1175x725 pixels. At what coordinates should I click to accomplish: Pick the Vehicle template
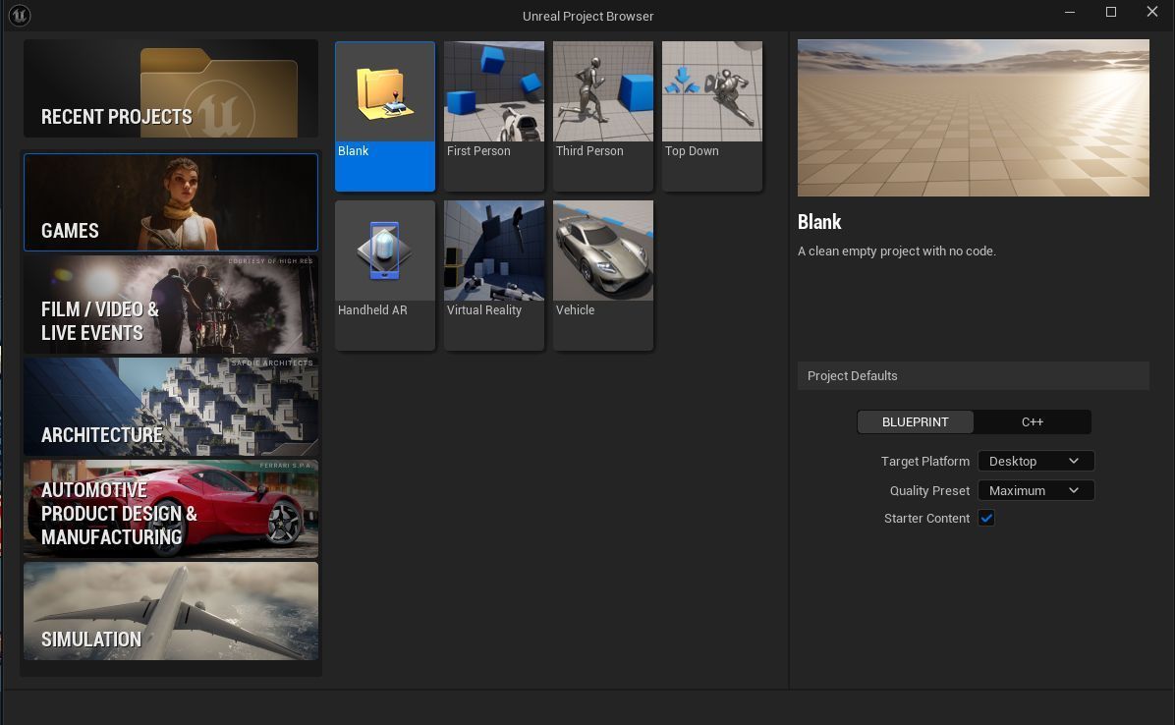[603, 275]
